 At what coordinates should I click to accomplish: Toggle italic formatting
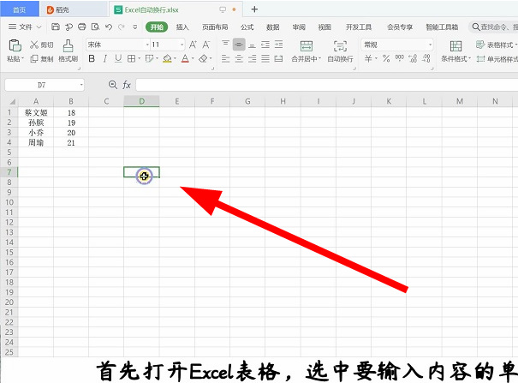pos(105,59)
